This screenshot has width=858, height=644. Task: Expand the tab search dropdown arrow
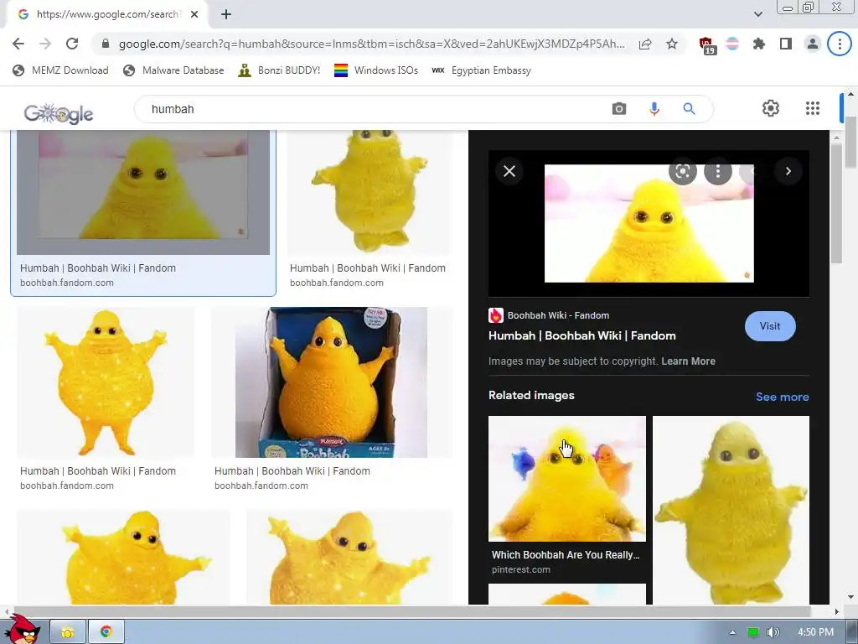click(x=757, y=14)
